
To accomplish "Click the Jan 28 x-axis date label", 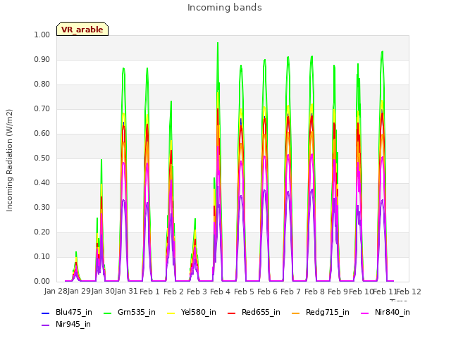I will (x=56, y=291).
